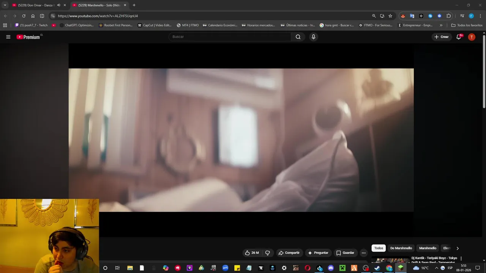Open Discord from the taskbar
486x273 pixels.
pyautogui.click(x=331, y=268)
